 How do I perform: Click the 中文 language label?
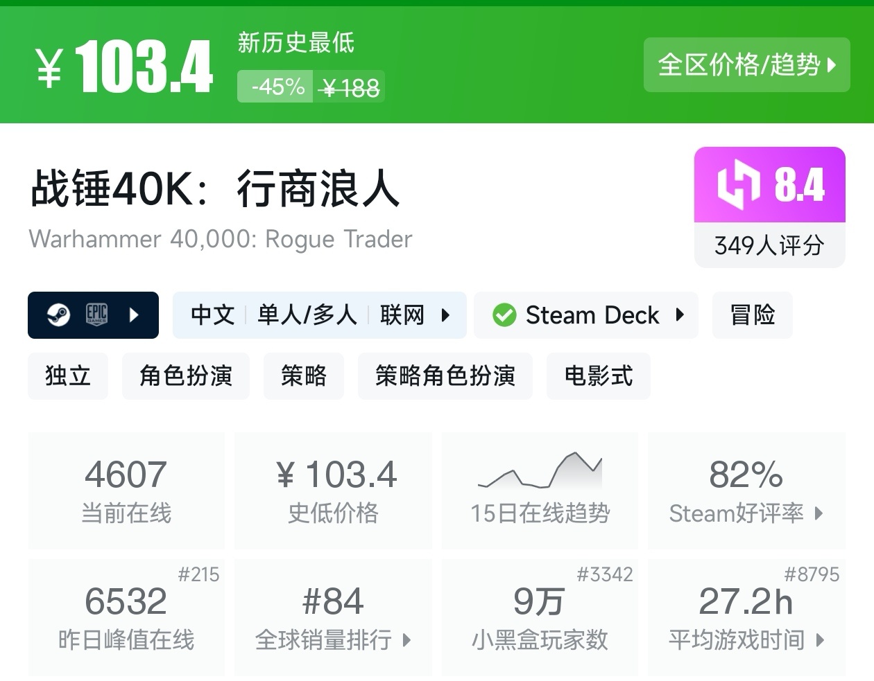pos(213,315)
